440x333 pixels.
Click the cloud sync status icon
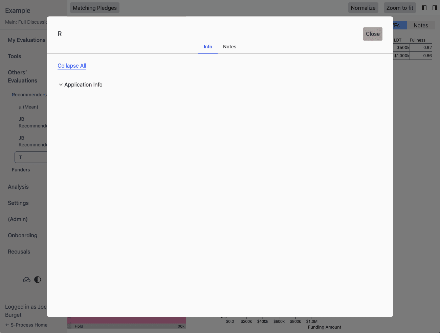pyautogui.click(x=27, y=280)
